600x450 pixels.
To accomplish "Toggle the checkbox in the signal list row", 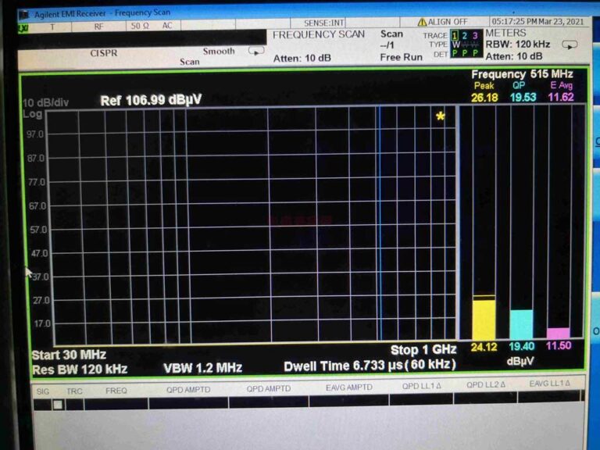I will tap(57, 405).
